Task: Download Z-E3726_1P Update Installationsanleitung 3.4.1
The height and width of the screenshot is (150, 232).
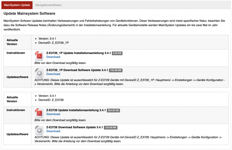Action: pyautogui.click(x=53, y=57)
